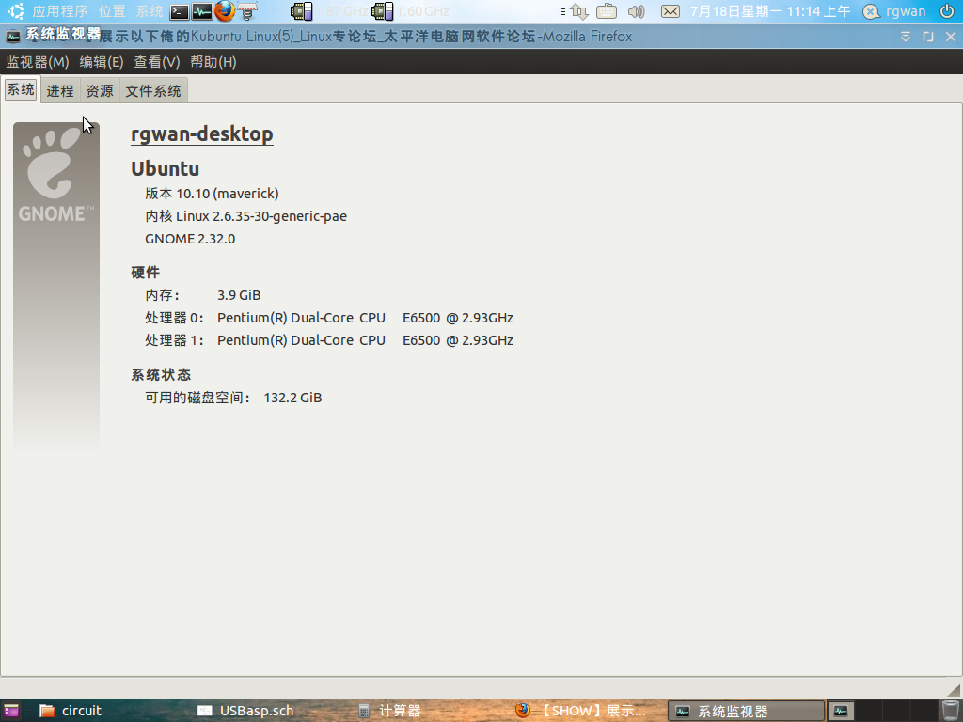The image size is (963, 722).
Task: Click first CPU frequency monitor applet
Action: [330, 11]
